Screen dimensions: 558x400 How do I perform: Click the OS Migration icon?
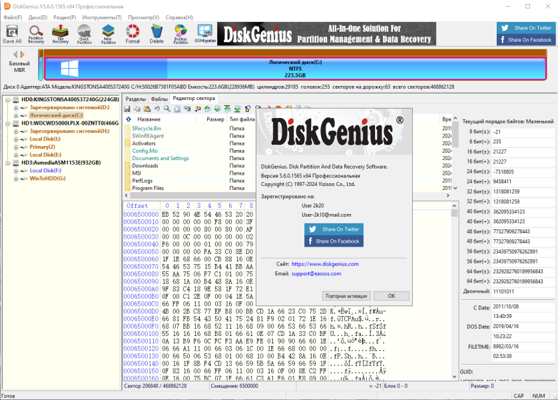(x=205, y=35)
